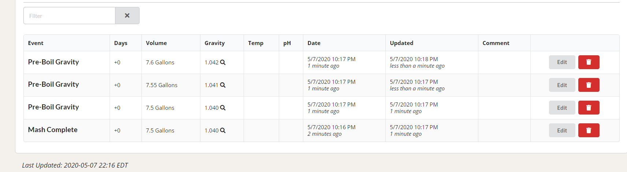
Task: Click the Days column header
Action: click(120, 43)
